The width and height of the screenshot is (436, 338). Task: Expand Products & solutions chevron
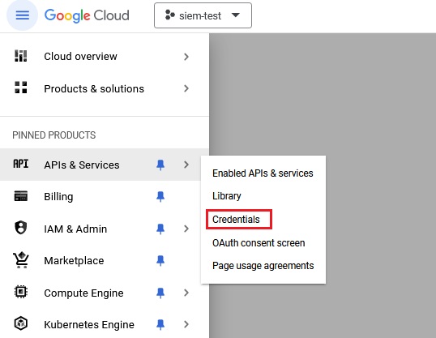[x=186, y=88]
